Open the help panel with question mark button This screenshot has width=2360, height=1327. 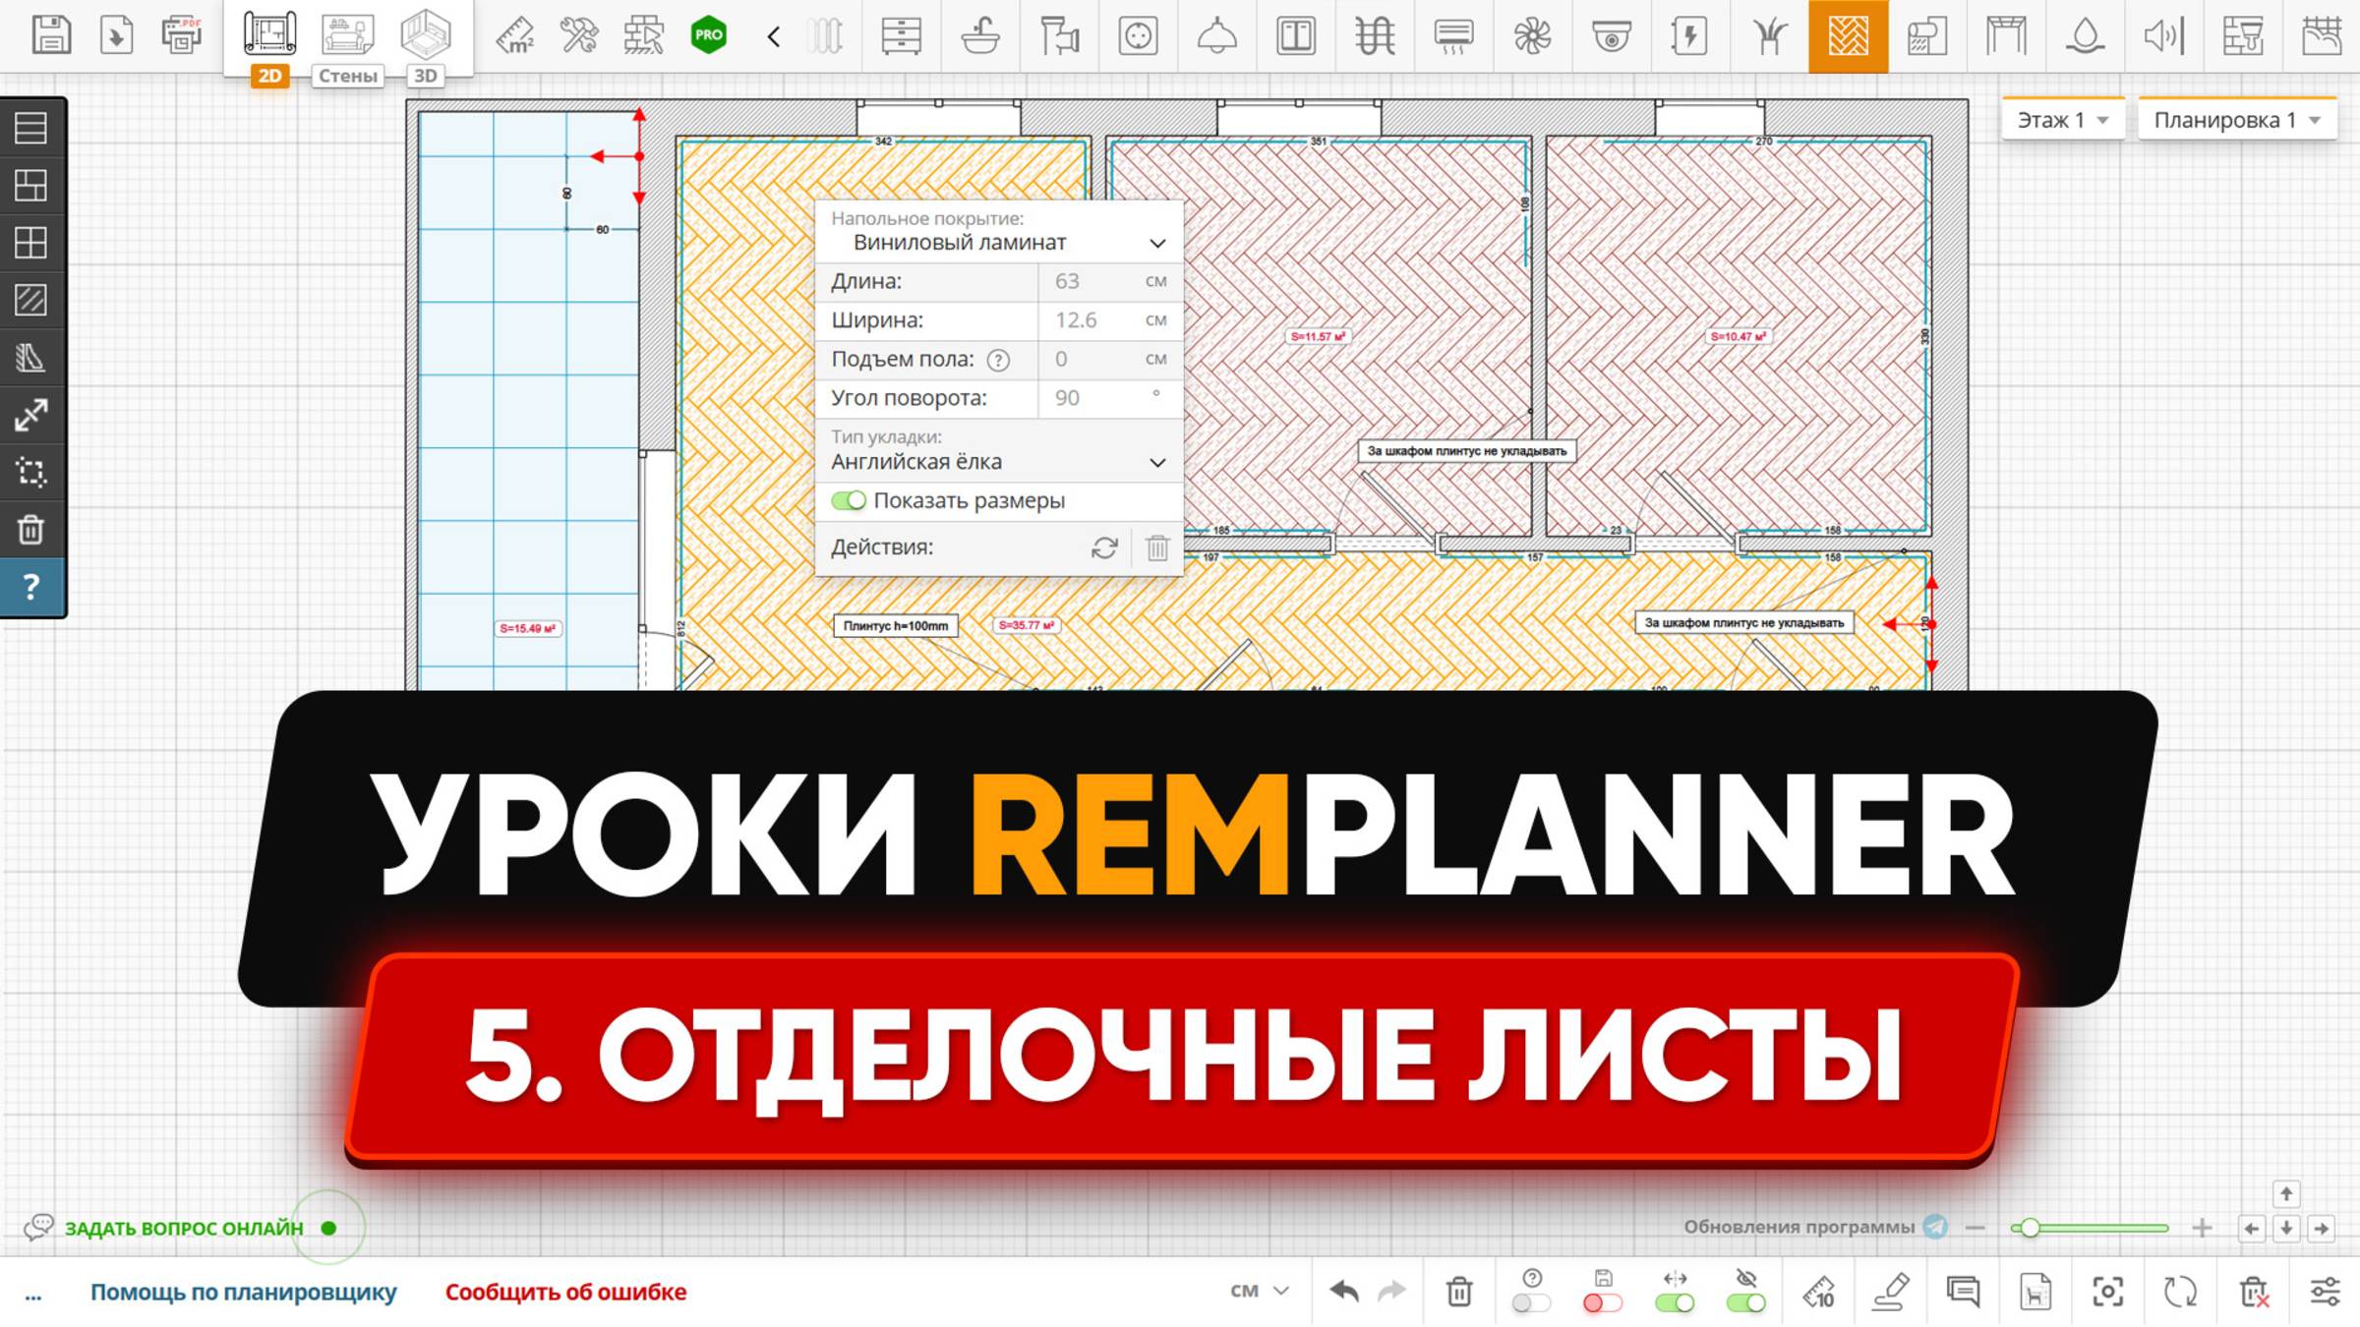[32, 586]
